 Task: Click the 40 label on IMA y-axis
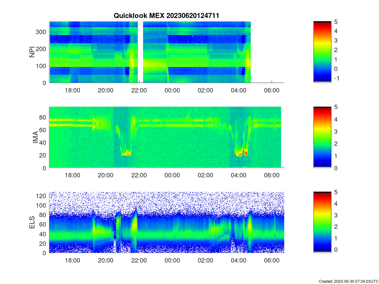tap(43, 142)
